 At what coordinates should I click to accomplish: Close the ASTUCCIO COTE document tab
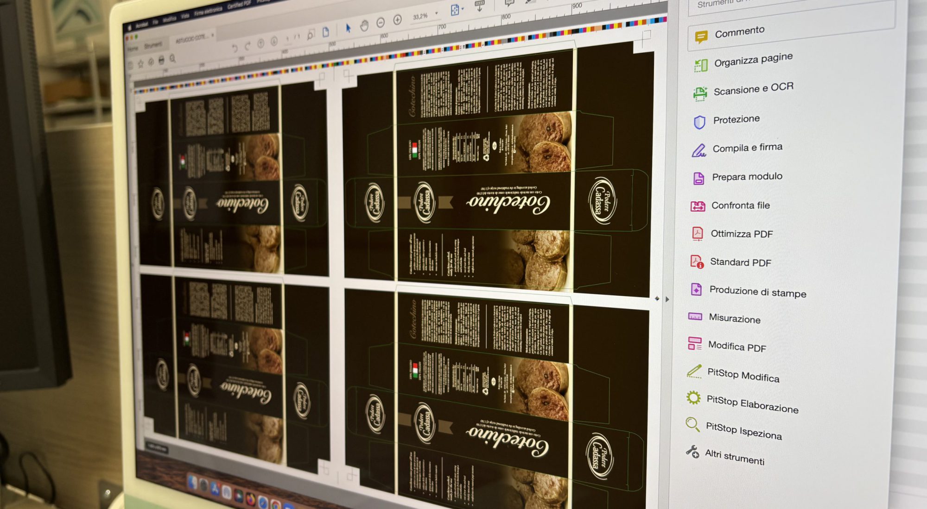[213, 35]
